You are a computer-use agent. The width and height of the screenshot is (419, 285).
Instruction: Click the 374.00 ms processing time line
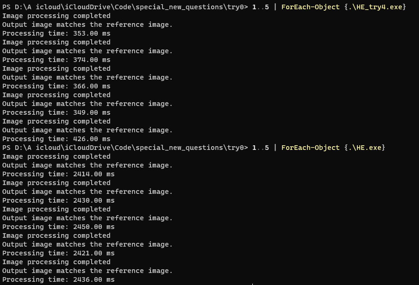(x=56, y=60)
